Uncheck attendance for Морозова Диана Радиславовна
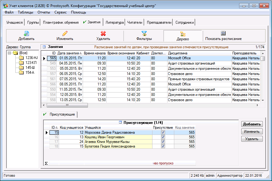Viewport: 272px width, 181px height. tap(163, 132)
